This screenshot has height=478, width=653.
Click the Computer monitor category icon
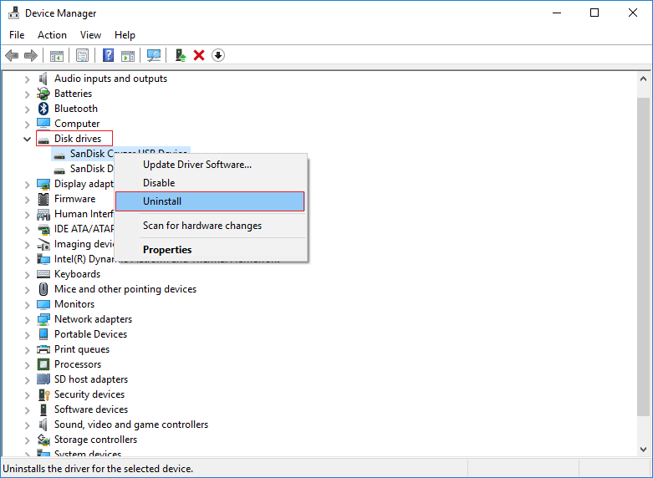pos(43,124)
